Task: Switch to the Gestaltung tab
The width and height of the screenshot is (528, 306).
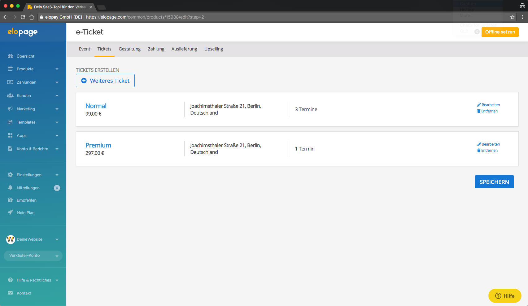Action: [x=129, y=49]
